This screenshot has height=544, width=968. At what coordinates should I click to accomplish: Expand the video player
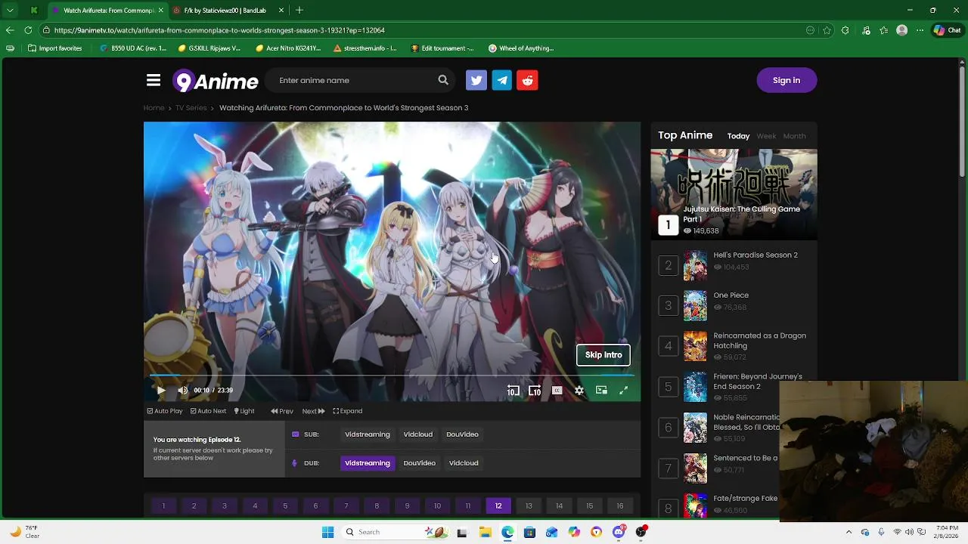(348, 411)
